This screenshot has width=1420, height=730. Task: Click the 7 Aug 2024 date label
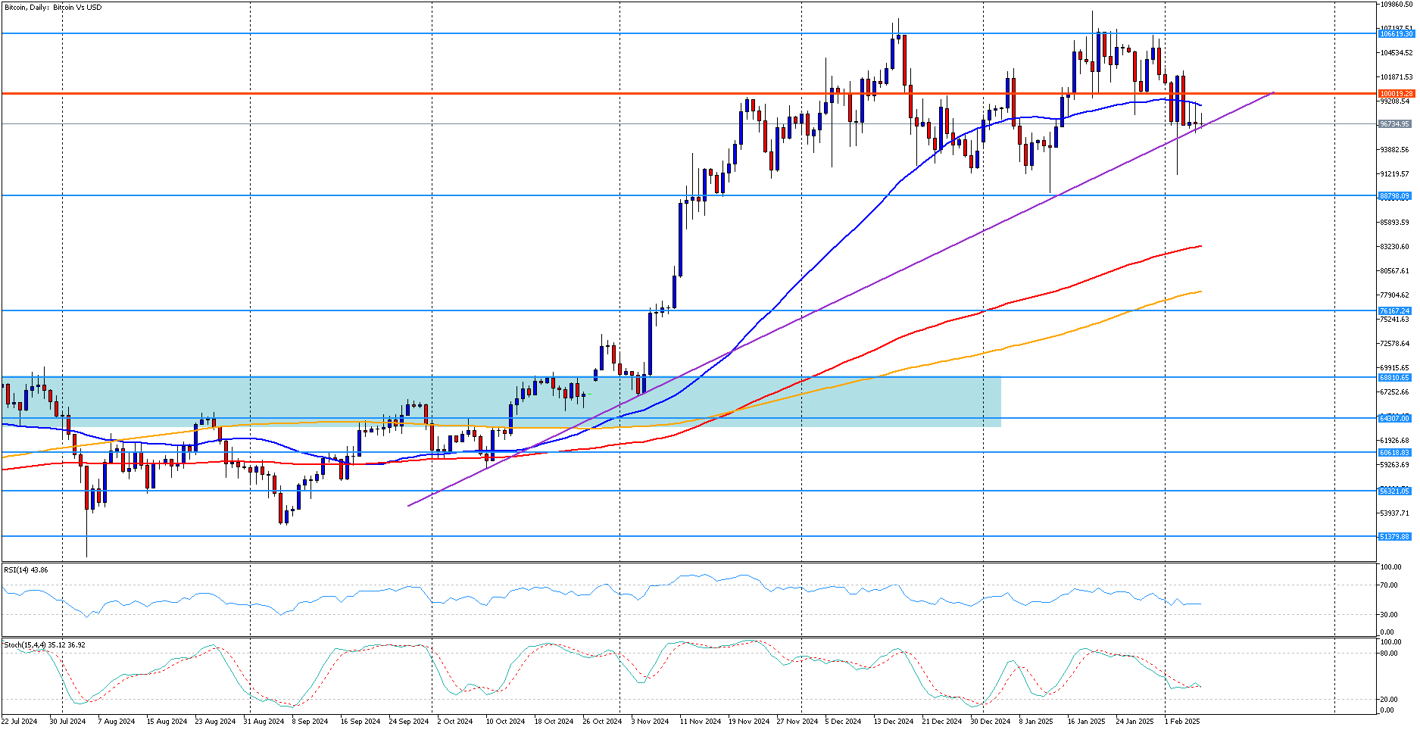[116, 722]
